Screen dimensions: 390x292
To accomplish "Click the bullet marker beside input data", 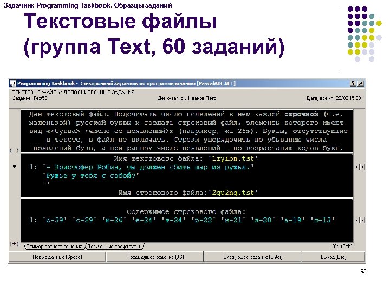I will tap(14, 167).
